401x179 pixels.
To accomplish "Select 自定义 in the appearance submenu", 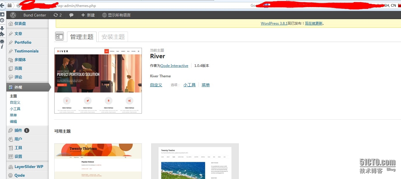I will pos(15,102).
